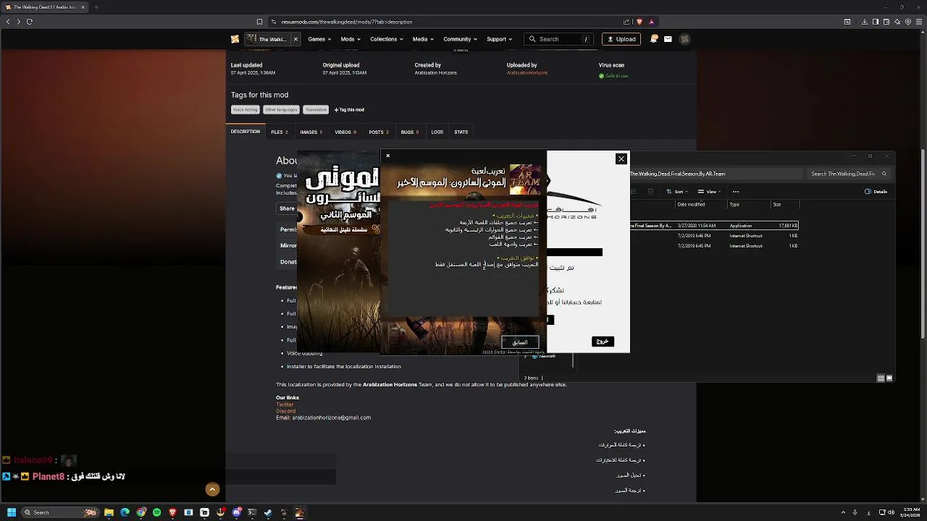Switch to the DESCRIPTION tab

point(246,132)
